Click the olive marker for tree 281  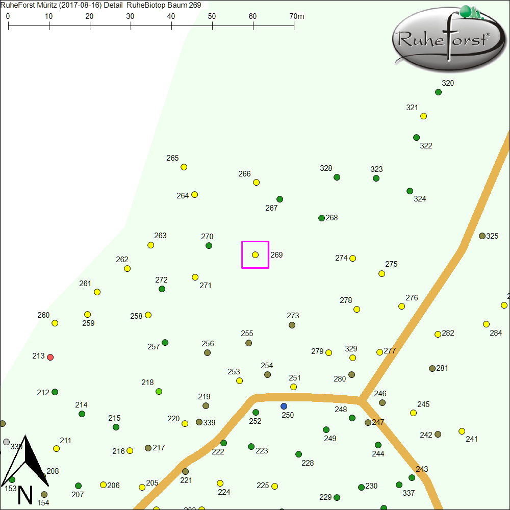point(432,368)
